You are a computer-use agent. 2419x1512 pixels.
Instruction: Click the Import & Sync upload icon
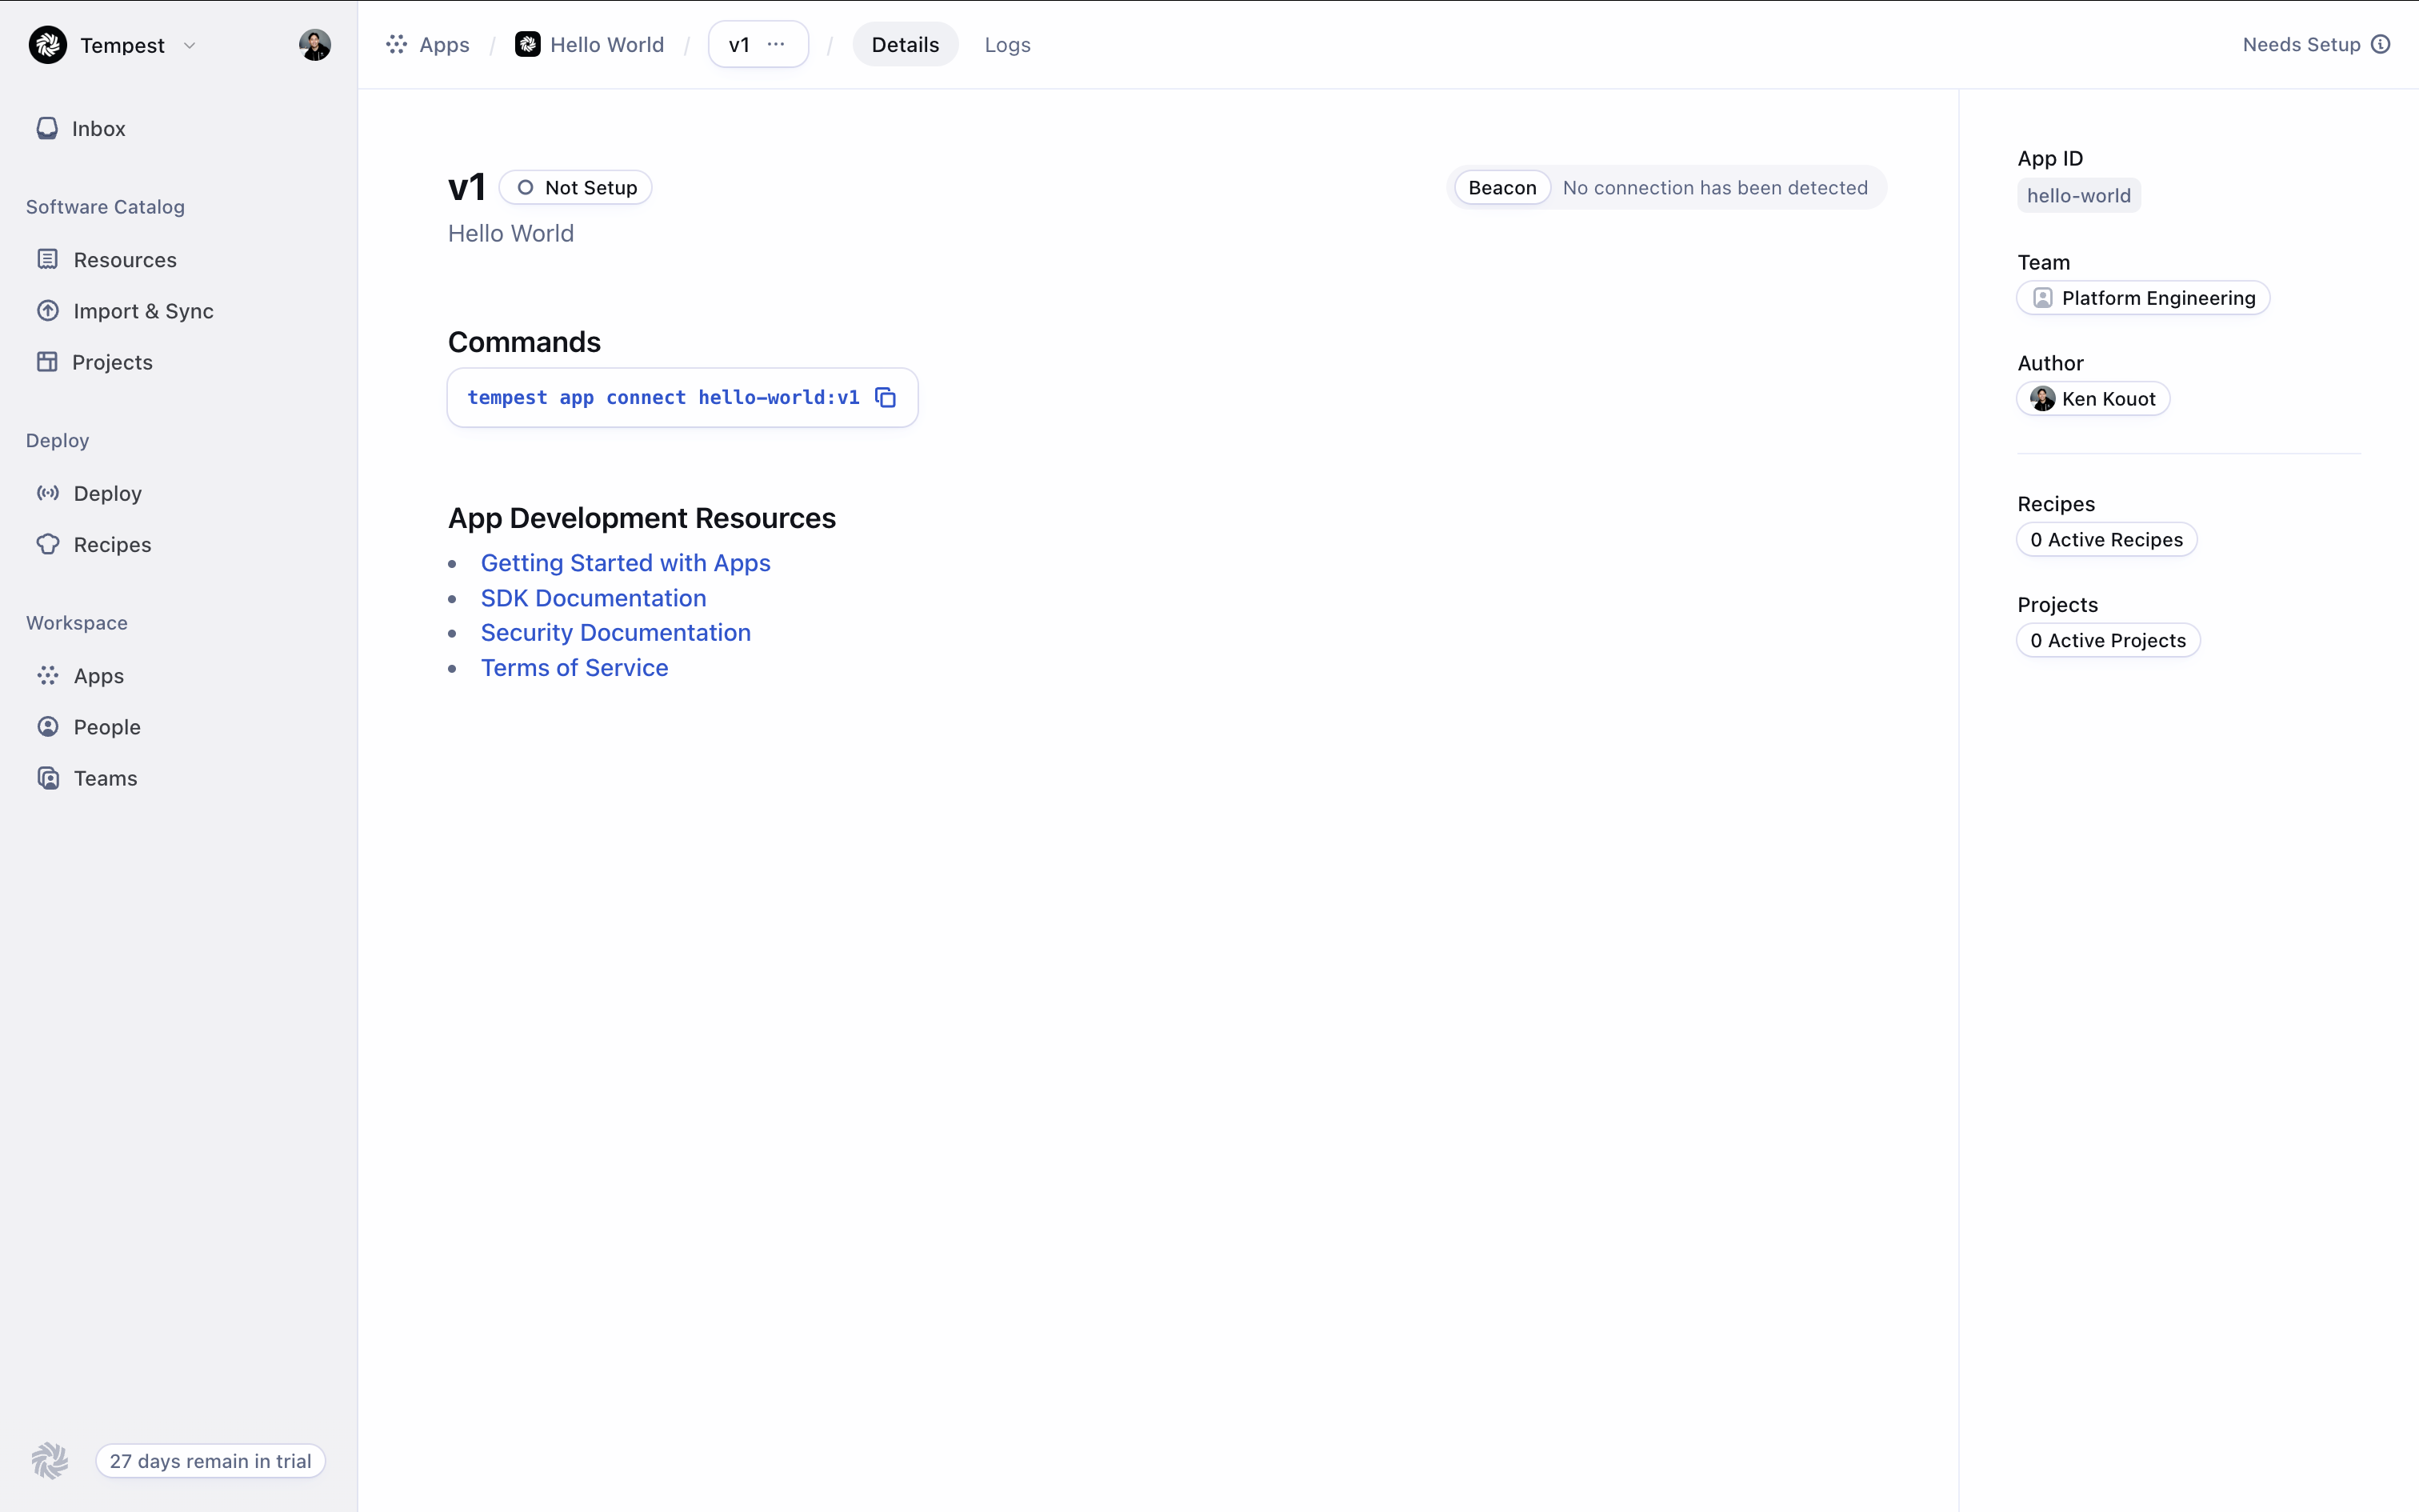[47, 311]
